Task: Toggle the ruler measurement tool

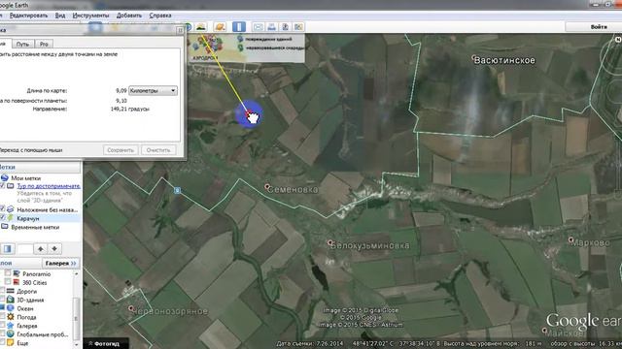Action: pyautogui.click(x=239, y=27)
